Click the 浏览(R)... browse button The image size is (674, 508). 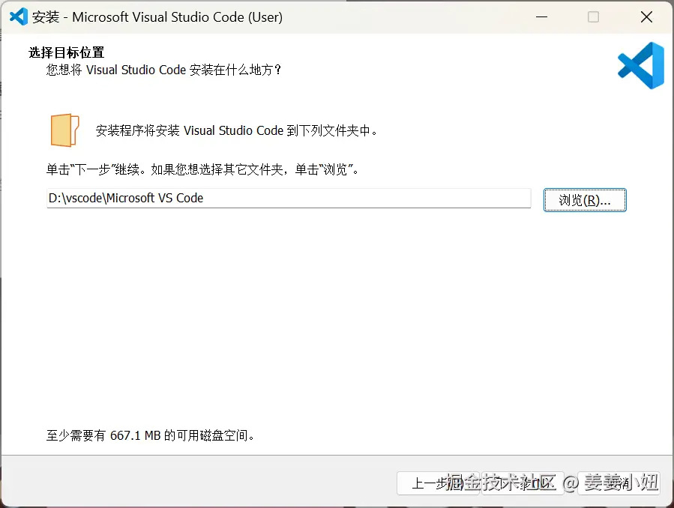585,200
